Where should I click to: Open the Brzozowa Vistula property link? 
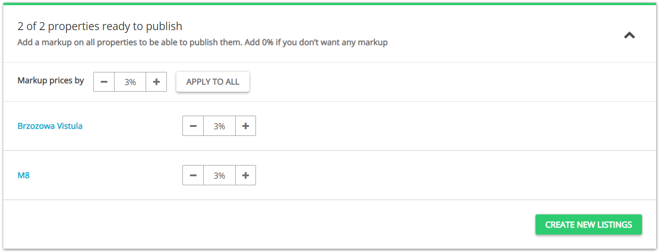click(50, 126)
